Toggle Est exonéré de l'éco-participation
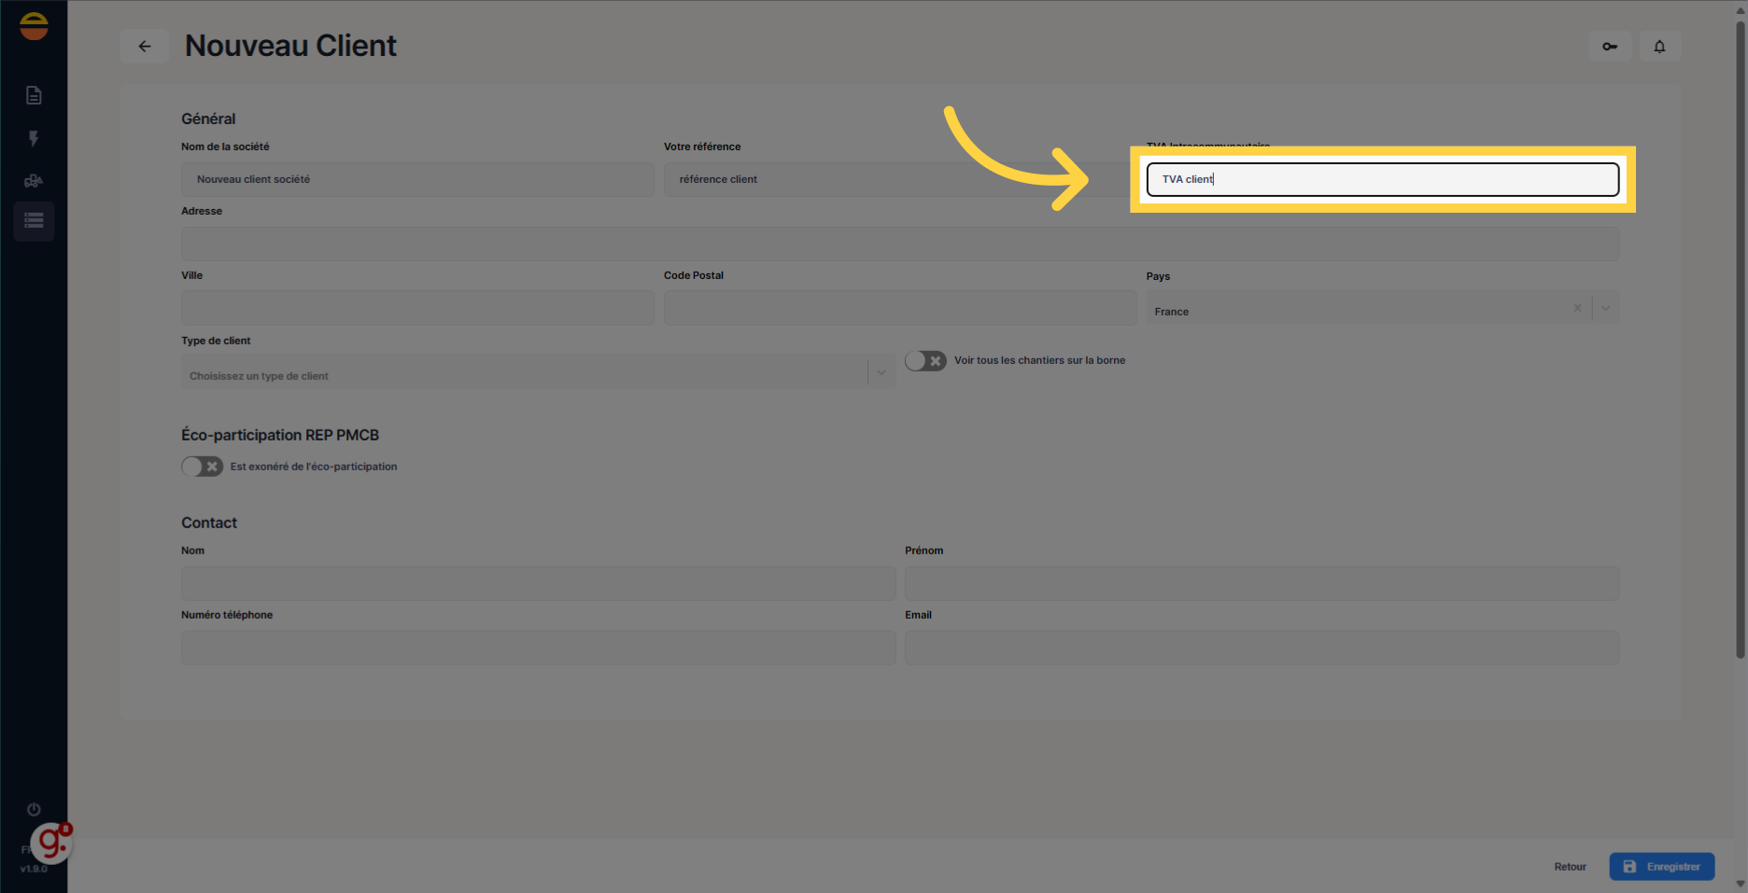This screenshot has height=893, width=1748. coord(202,466)
